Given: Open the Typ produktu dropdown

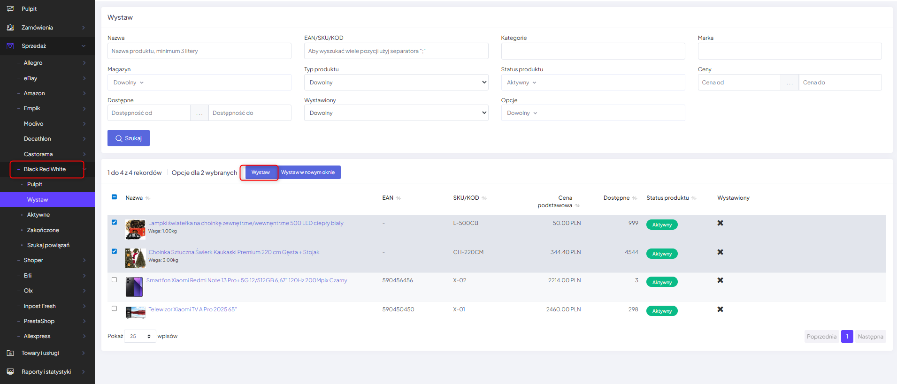Looking at the screenshot, I should coord(396,83).
